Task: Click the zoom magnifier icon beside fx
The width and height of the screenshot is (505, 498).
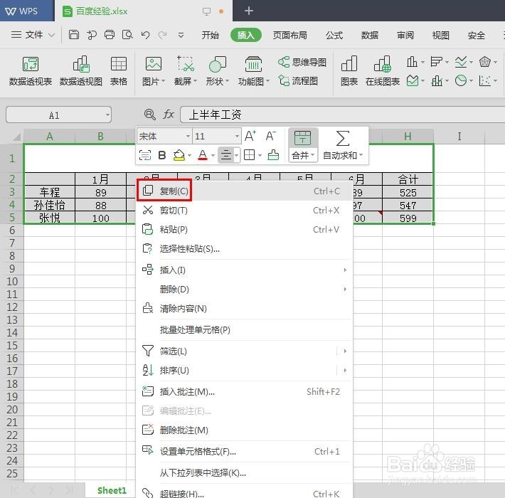Action: [150, 115]
